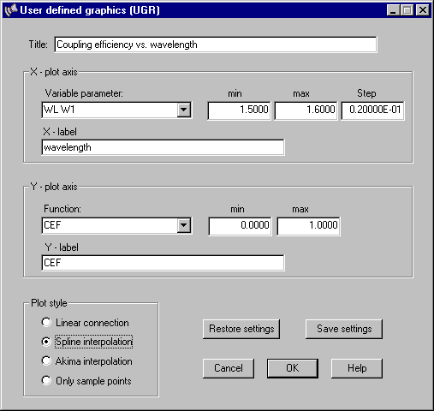Open the Variable parameter dropdown arrow
The width and height of the screenshot is (434, 411).
pos(184,110)
